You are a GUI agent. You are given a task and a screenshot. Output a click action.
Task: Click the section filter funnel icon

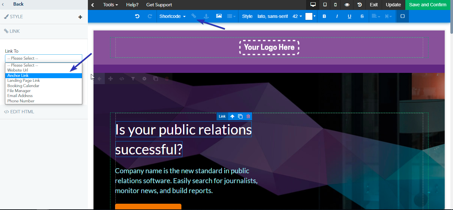(x=133, y=79)
